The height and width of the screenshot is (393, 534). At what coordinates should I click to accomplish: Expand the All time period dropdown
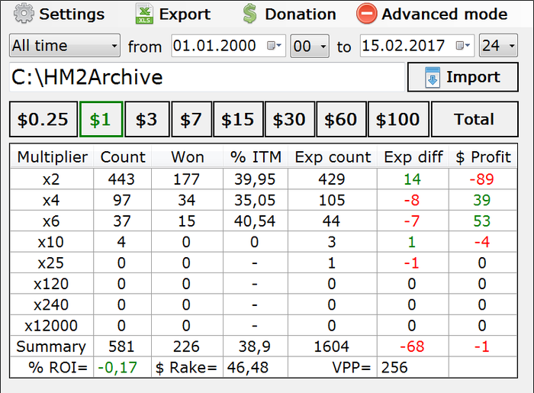pyautogui.click(x=65, y=45)
